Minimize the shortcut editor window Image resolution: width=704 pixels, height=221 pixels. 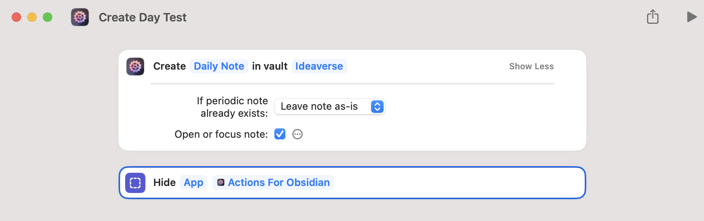tap(32, 17)
